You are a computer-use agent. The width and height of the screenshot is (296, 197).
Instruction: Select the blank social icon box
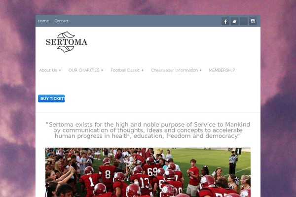pyautogui.click(x=244, y=21)
